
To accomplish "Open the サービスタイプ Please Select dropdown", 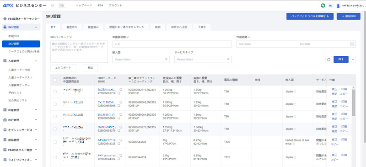I will pyautogui.click(x=203, y=59).
